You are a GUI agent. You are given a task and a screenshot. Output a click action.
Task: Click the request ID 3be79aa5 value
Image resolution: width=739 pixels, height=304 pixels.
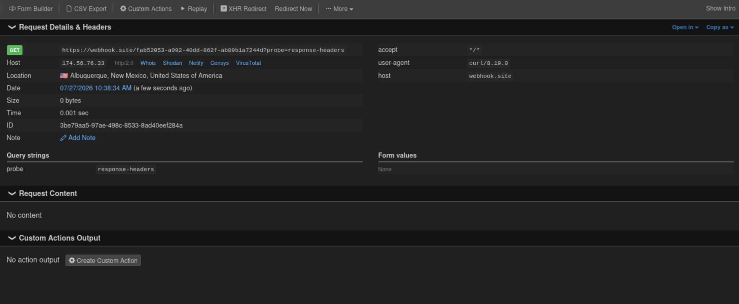(x=121, y=125)
